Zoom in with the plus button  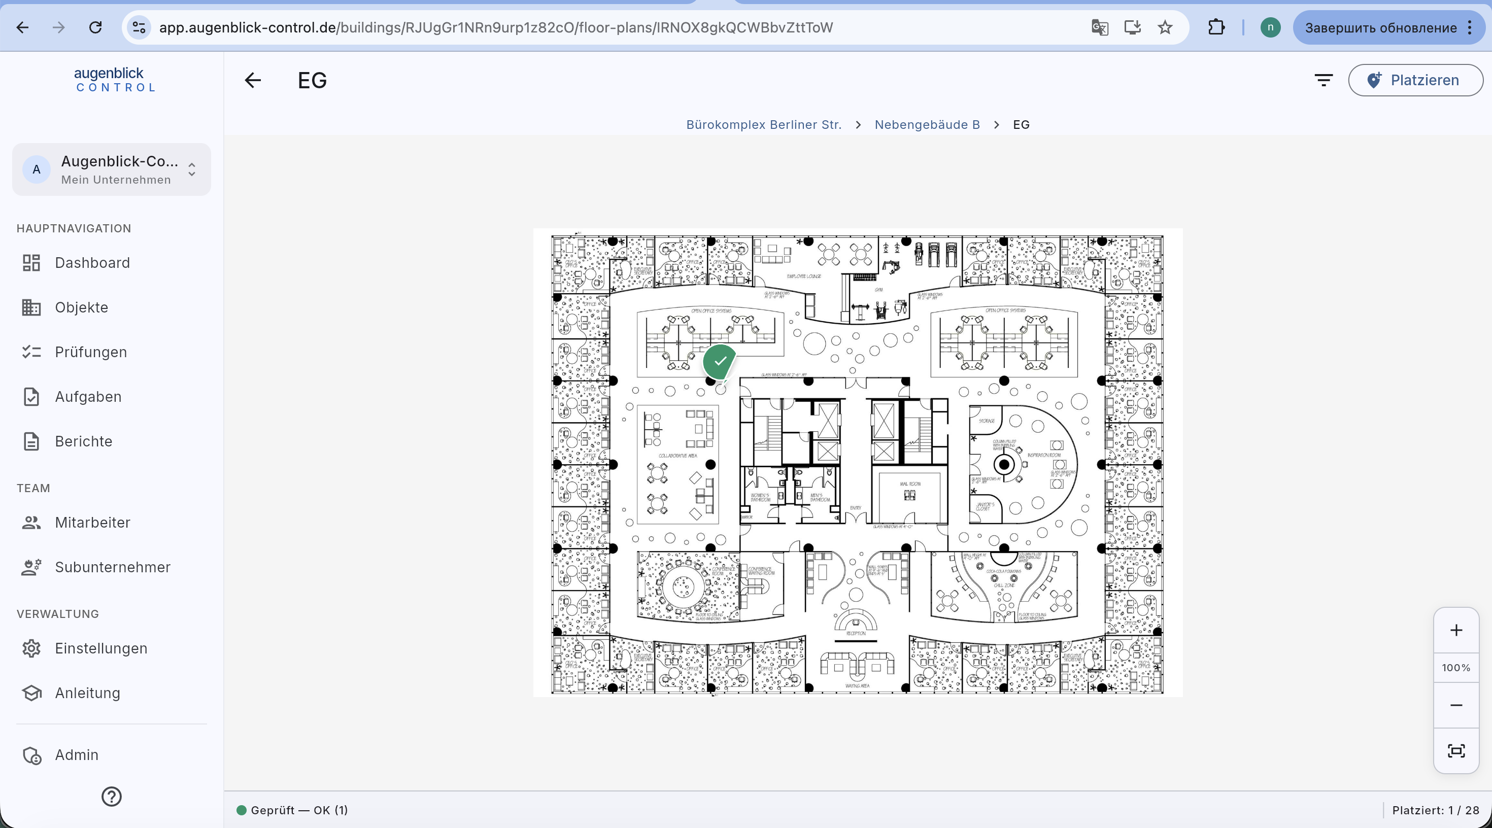(1455, 630)
